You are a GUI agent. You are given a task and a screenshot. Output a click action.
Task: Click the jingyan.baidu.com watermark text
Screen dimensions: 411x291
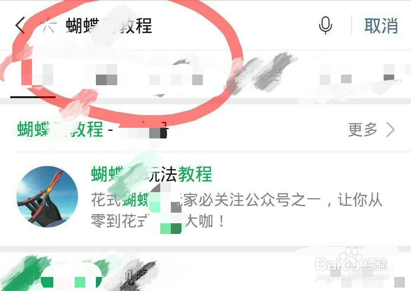click(352, 277)
